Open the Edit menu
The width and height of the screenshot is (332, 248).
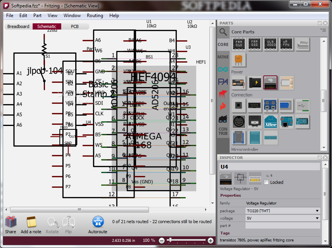click(x=23, y=16)
